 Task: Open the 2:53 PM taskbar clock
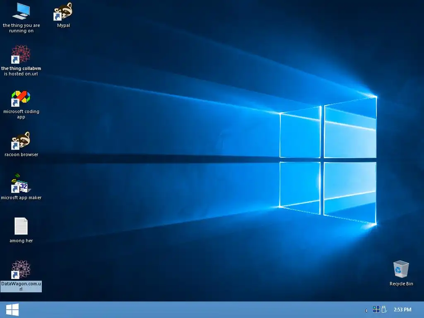[x=402, y=310]
